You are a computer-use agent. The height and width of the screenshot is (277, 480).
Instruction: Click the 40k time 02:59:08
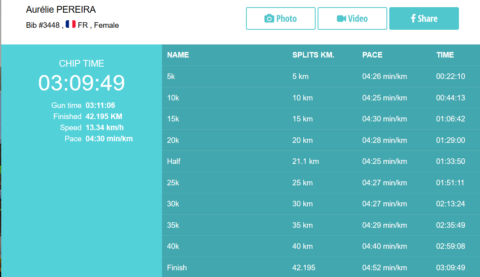[x=451, y=246]
